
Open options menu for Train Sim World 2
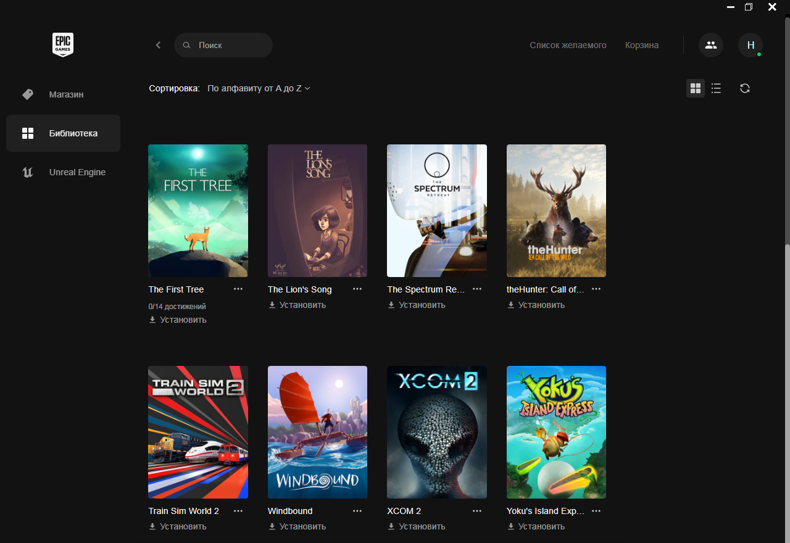238,511
